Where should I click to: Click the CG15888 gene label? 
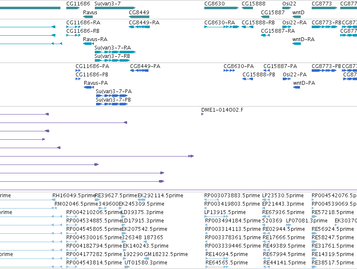[253, 4]
